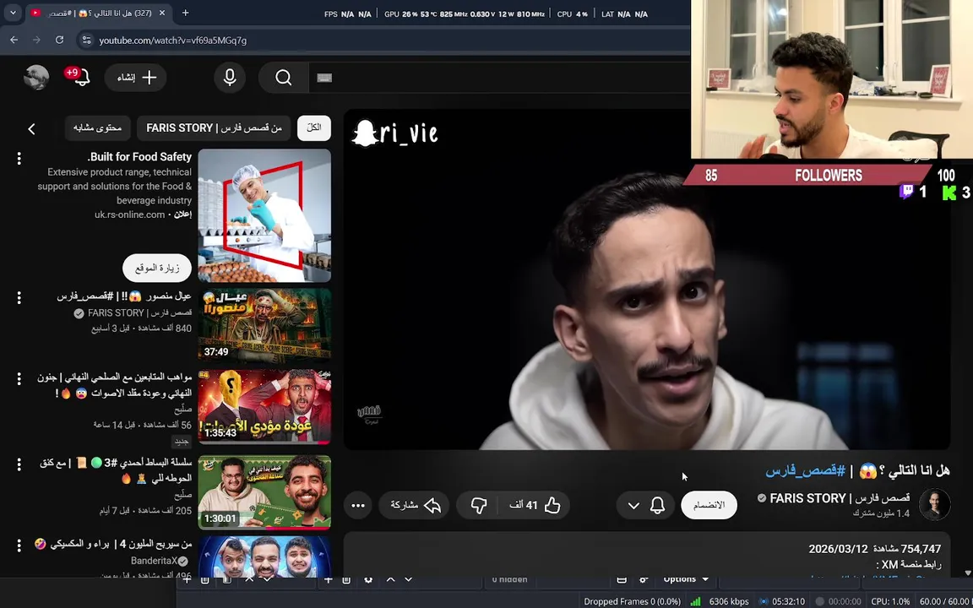Dislike the video with thumbs-down
The height and width of the screenshot is (608, 973).
478,506
